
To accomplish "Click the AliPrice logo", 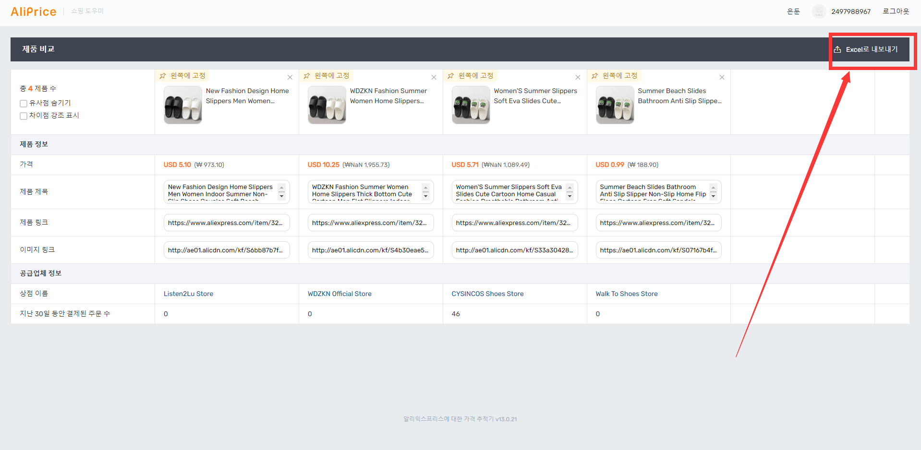I will point(34,12).
